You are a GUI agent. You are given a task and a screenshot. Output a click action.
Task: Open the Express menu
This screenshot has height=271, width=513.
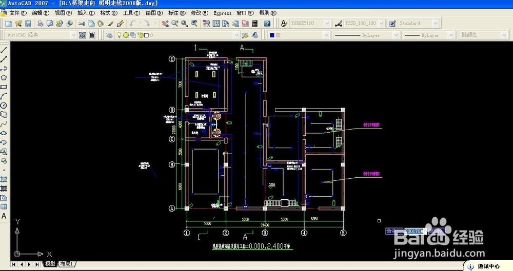coord(223,13)
